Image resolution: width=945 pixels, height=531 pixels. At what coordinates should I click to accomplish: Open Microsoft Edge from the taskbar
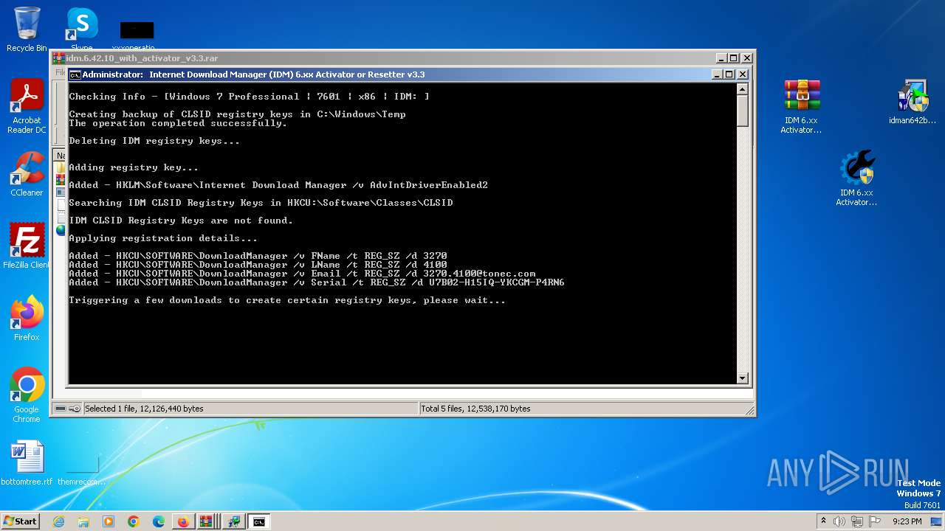159,521
